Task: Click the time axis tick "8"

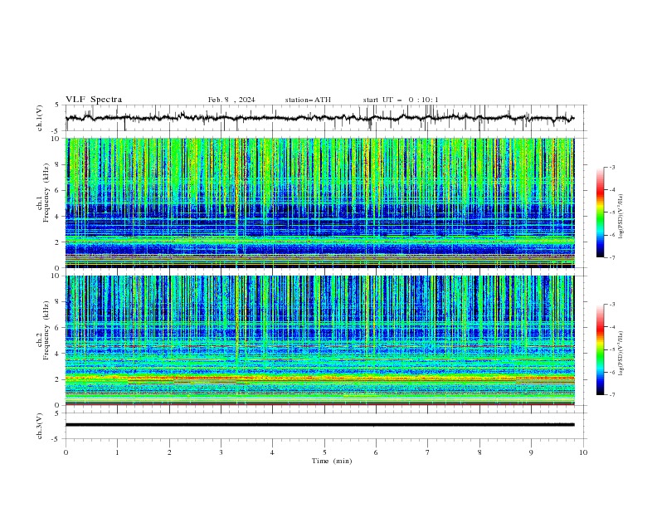Action: tap(479, 452)
